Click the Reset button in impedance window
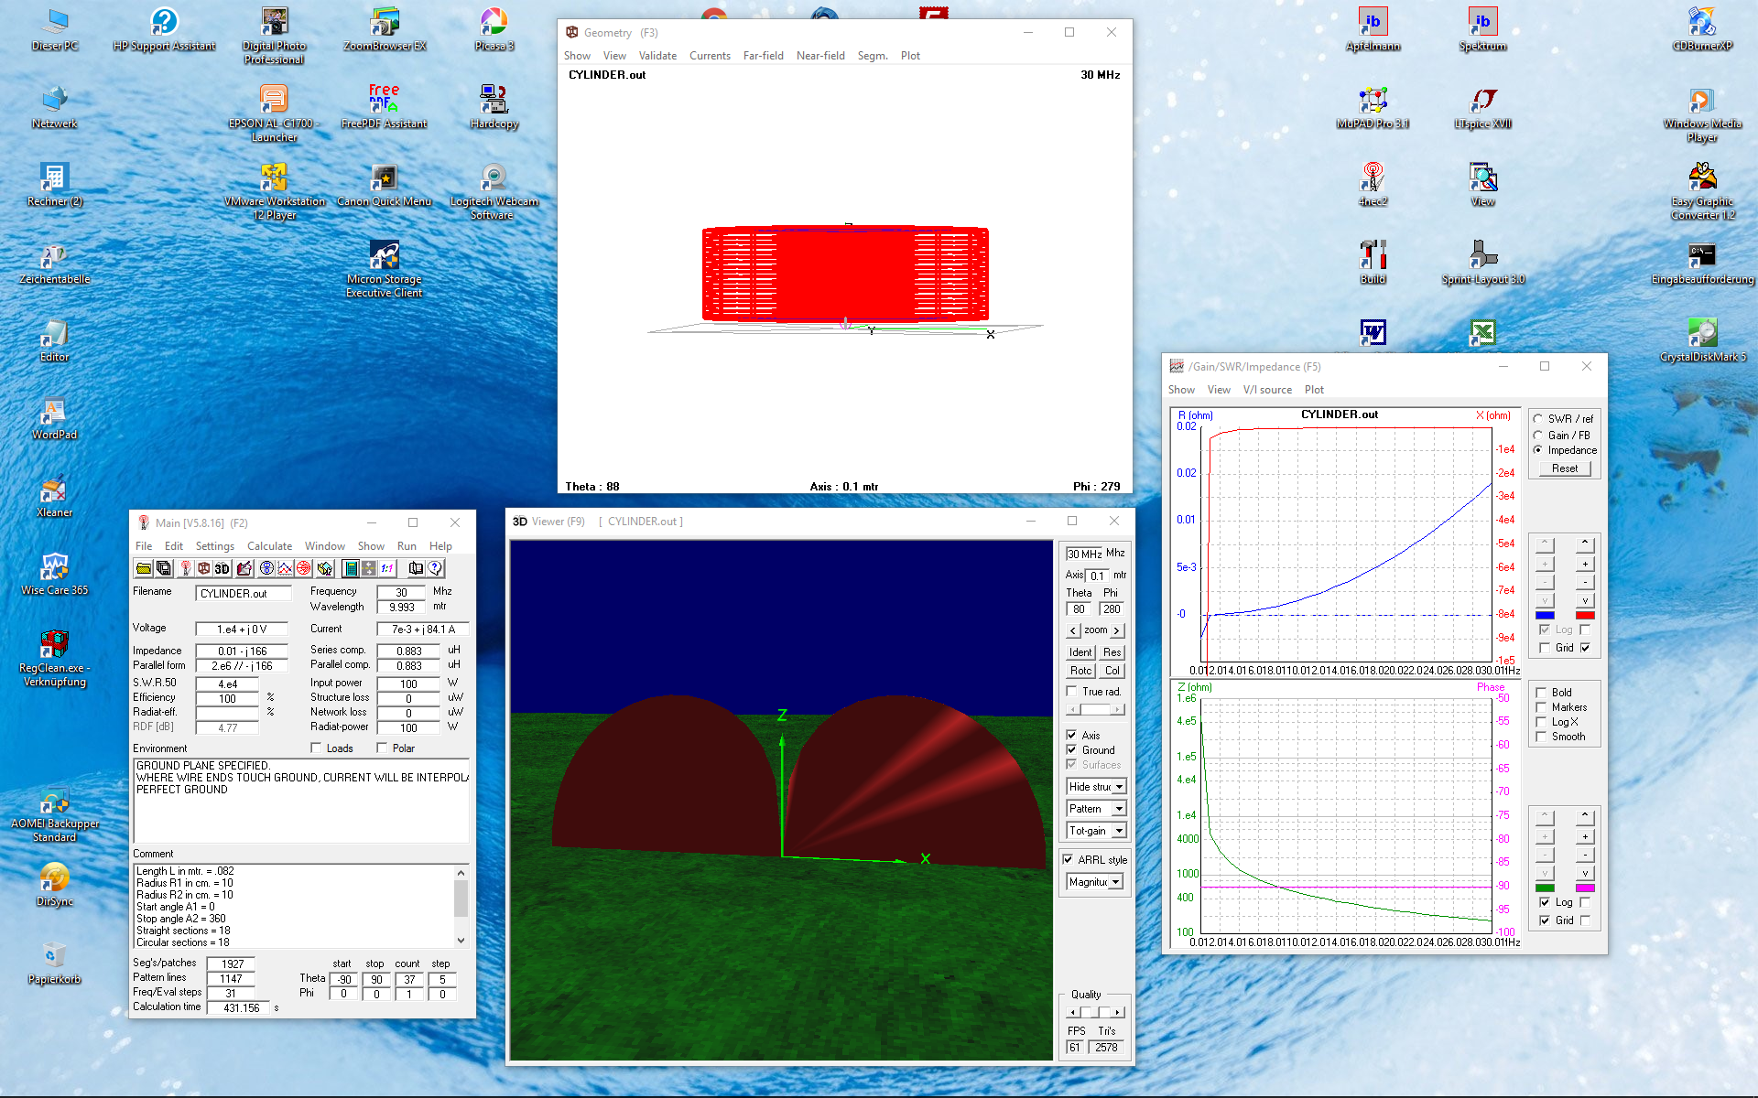Viewport: 1758px width, 1098px height. tap(1565, 468)
